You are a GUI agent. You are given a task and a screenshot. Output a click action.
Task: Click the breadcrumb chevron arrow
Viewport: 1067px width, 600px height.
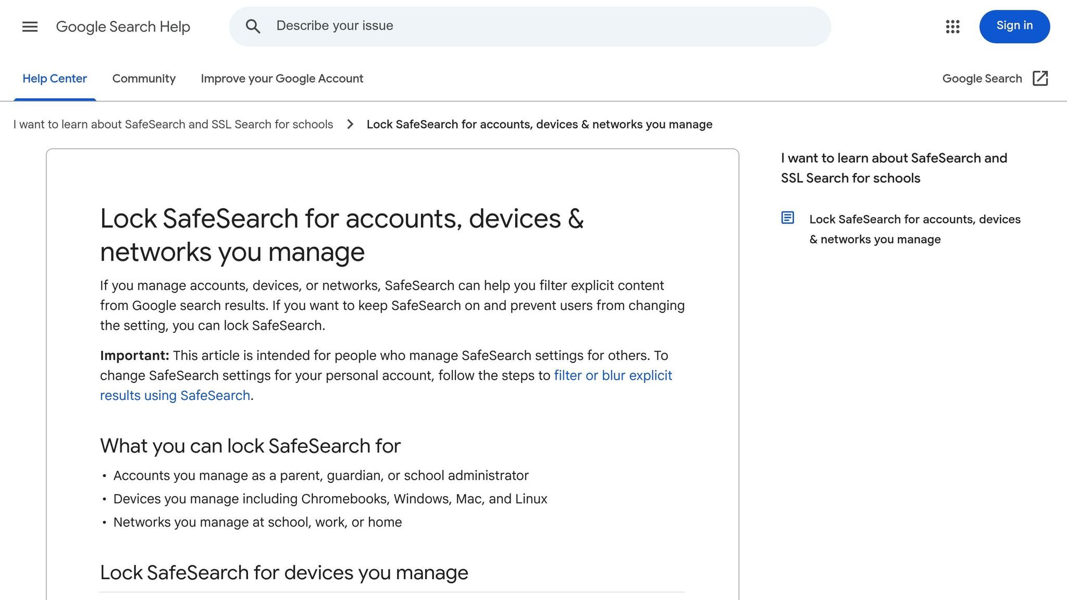pyautogui.click(x=350, y=124)
